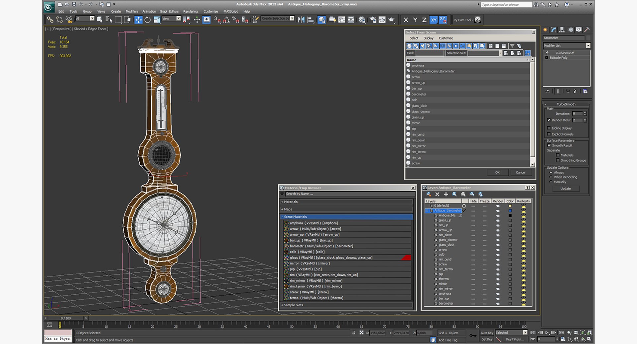637x344 pixels.
Task: Activate the Unlink Selection tool
Action: [59, 20]
